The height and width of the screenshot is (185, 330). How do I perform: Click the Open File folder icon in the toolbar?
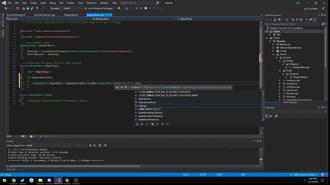(x=24, y=8)
